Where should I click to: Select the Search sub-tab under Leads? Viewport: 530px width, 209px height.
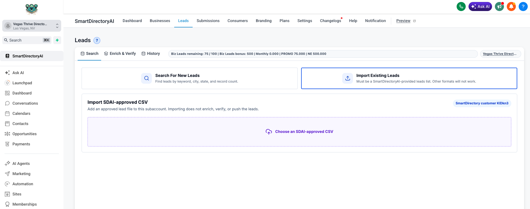click(90, 54)
